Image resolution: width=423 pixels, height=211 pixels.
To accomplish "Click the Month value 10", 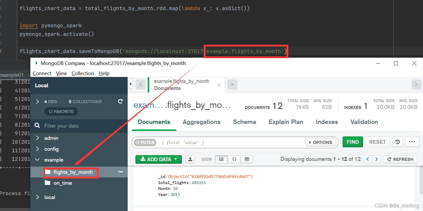I will pyautogui.click(x=175, y=189).
